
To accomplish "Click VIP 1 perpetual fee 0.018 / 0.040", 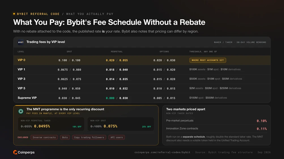I will point(117,70).
